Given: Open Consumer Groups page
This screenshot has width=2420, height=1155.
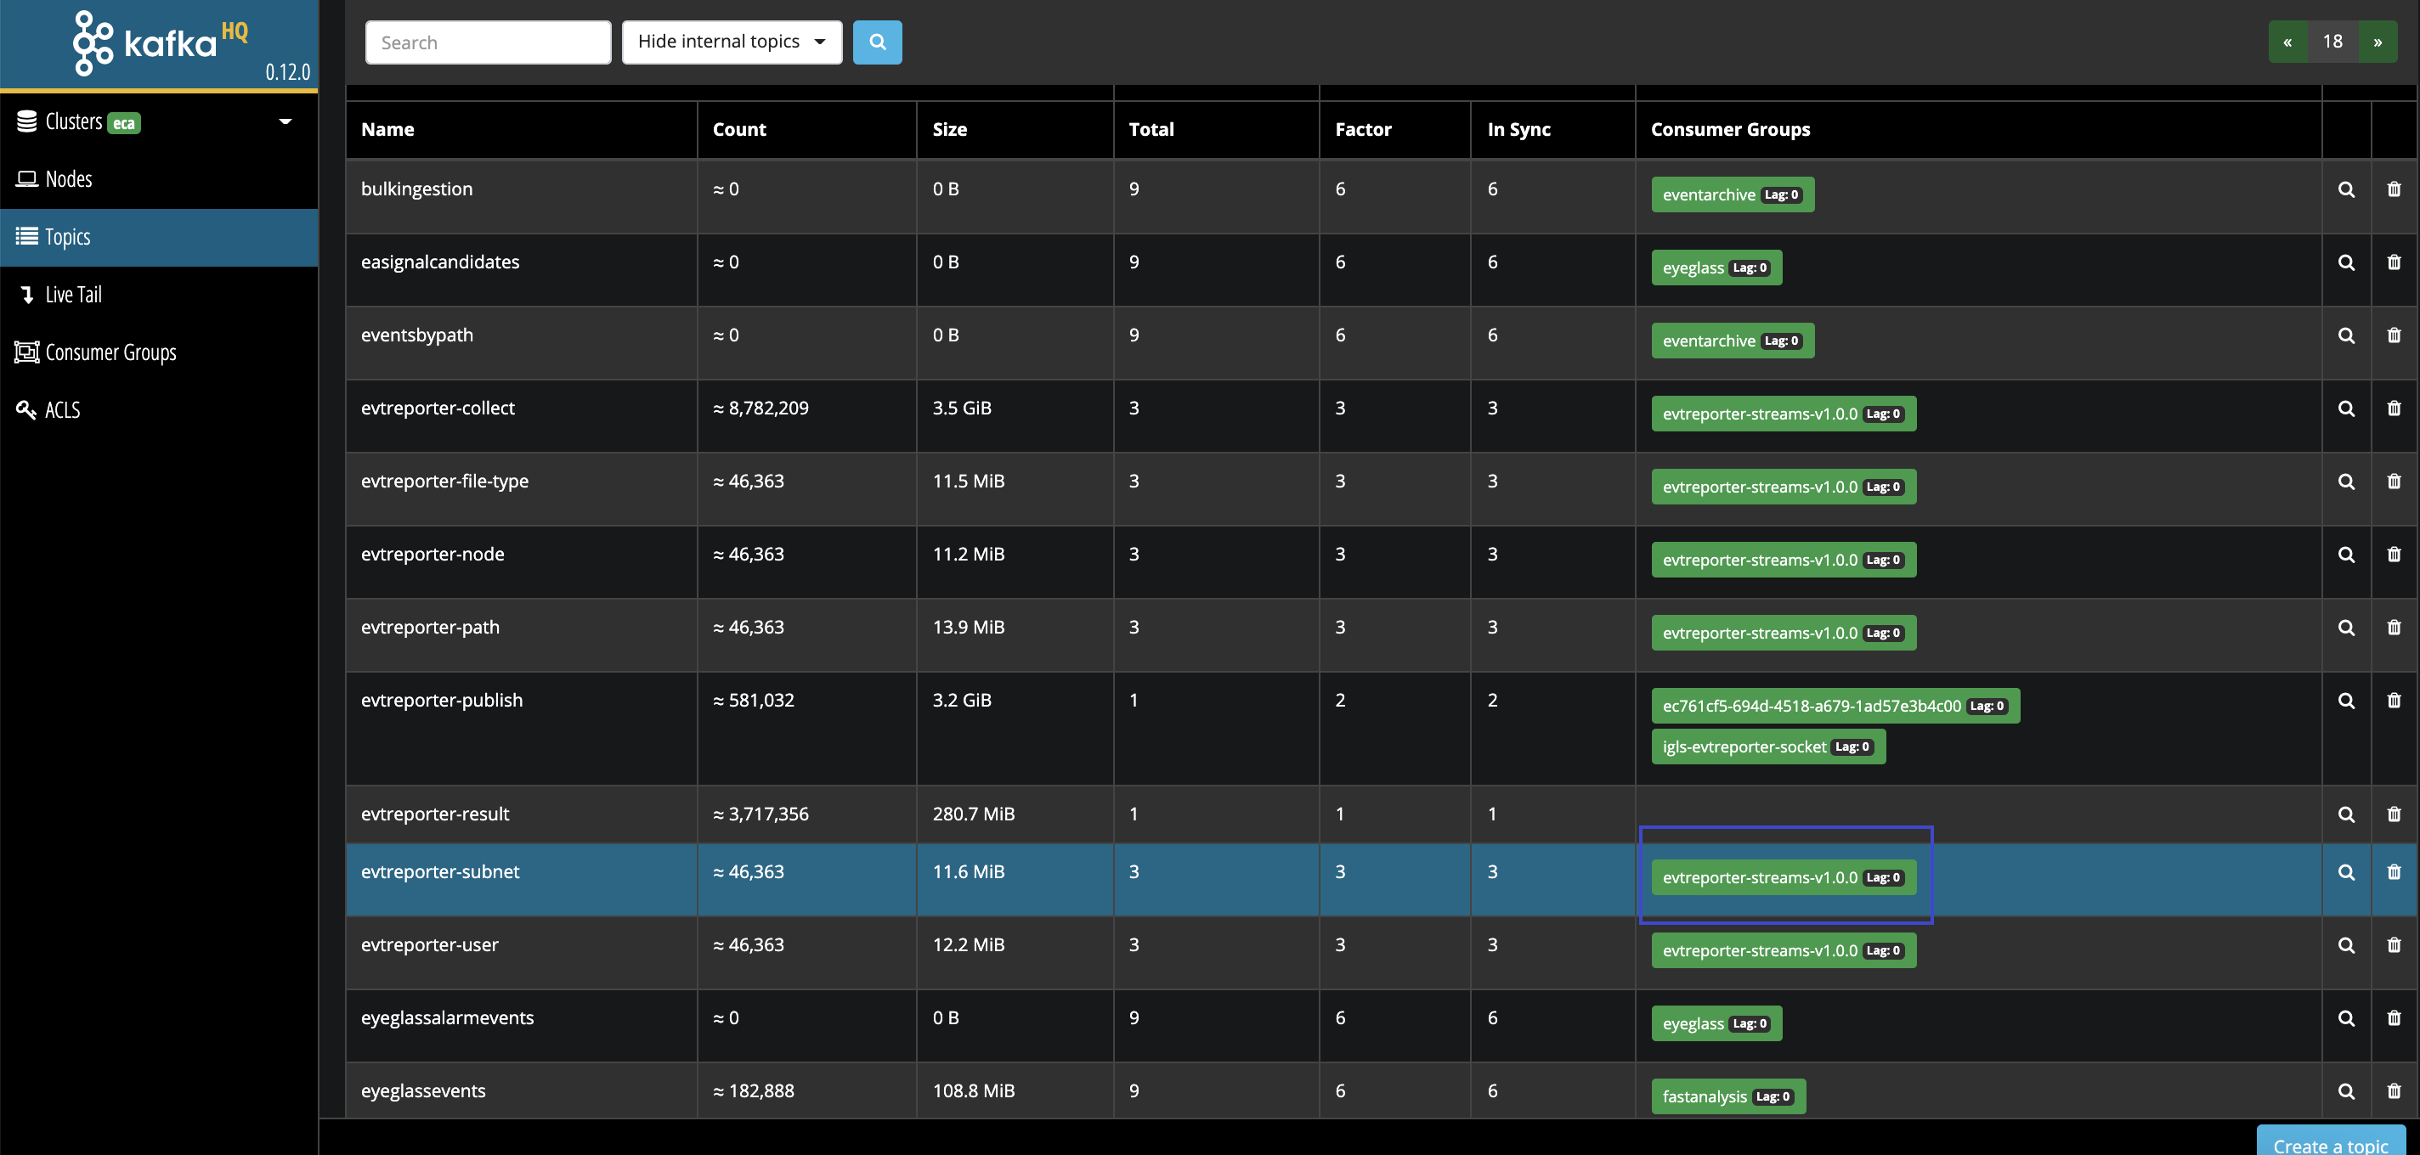Looking at the screenshot, I should [159, 353].
